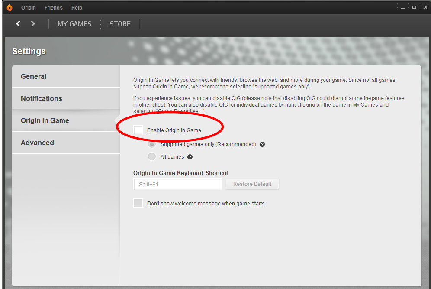This screenshot has width=431, height=289.
Task: Go forward with the right arrow
Action: click(x=33, y=24)
